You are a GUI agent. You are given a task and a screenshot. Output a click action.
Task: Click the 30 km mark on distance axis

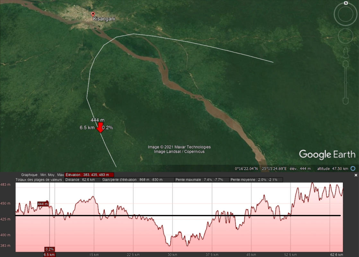[172, 255]
